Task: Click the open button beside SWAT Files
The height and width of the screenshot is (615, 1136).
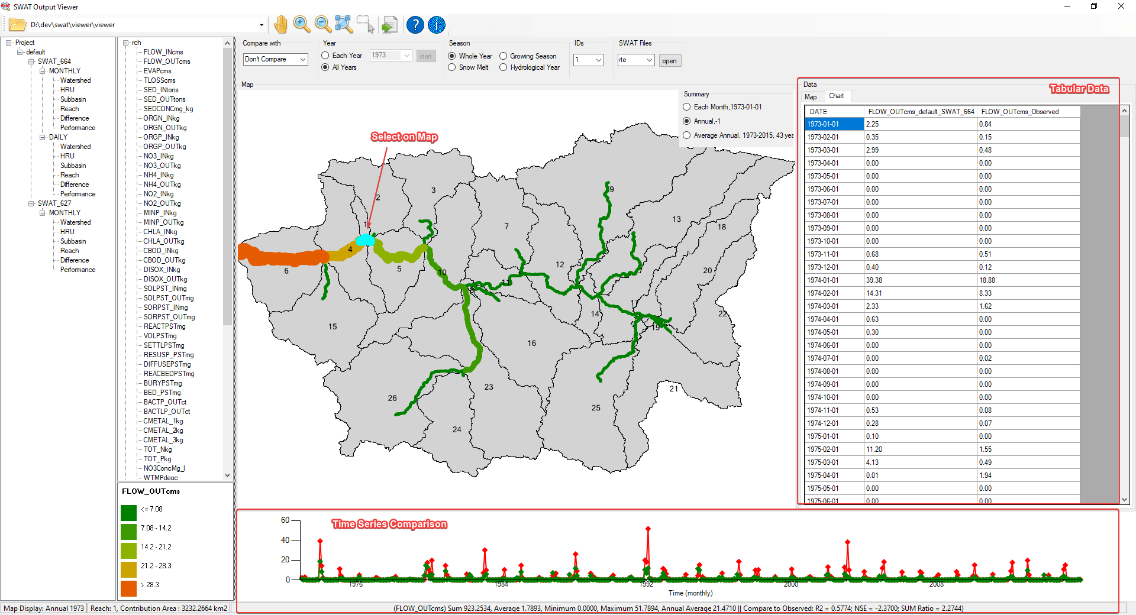Action: click(670, 60)
